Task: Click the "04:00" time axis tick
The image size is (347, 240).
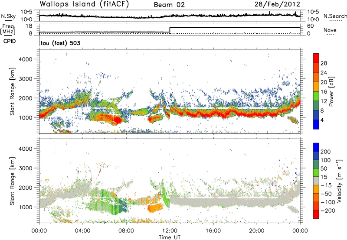Action: coord(83,231)
